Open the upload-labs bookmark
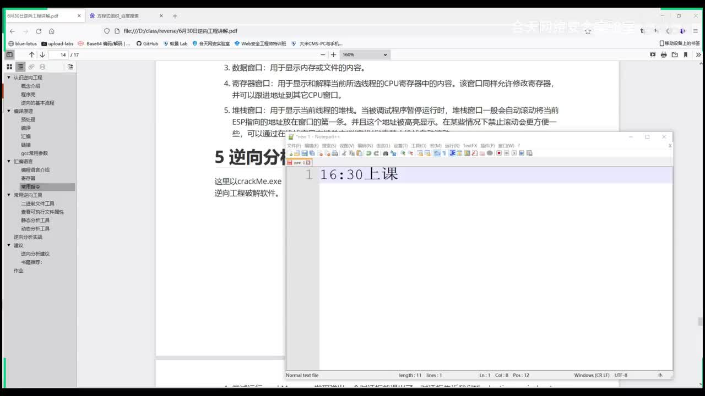This screenshot has height=396, width=705. point(57,43)
